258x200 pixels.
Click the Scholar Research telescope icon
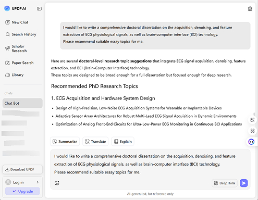pos(7,48)
